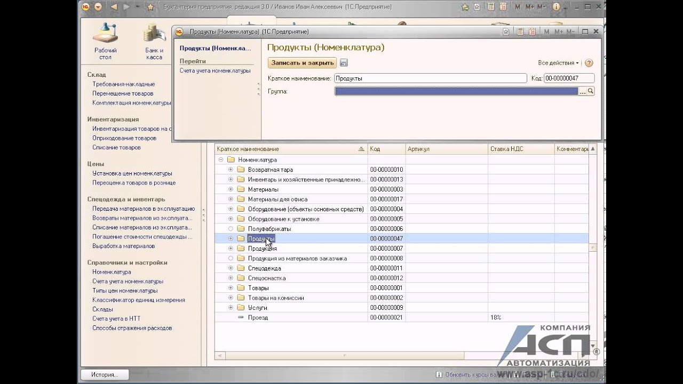The height and width of the screenshot is (384, 683).
Task: Open the Банк и касса section
Action: click(154, 41)
